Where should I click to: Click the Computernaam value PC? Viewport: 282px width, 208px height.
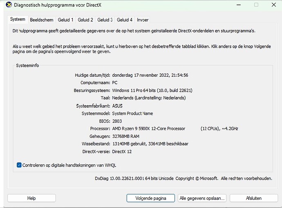pos(115,83)
